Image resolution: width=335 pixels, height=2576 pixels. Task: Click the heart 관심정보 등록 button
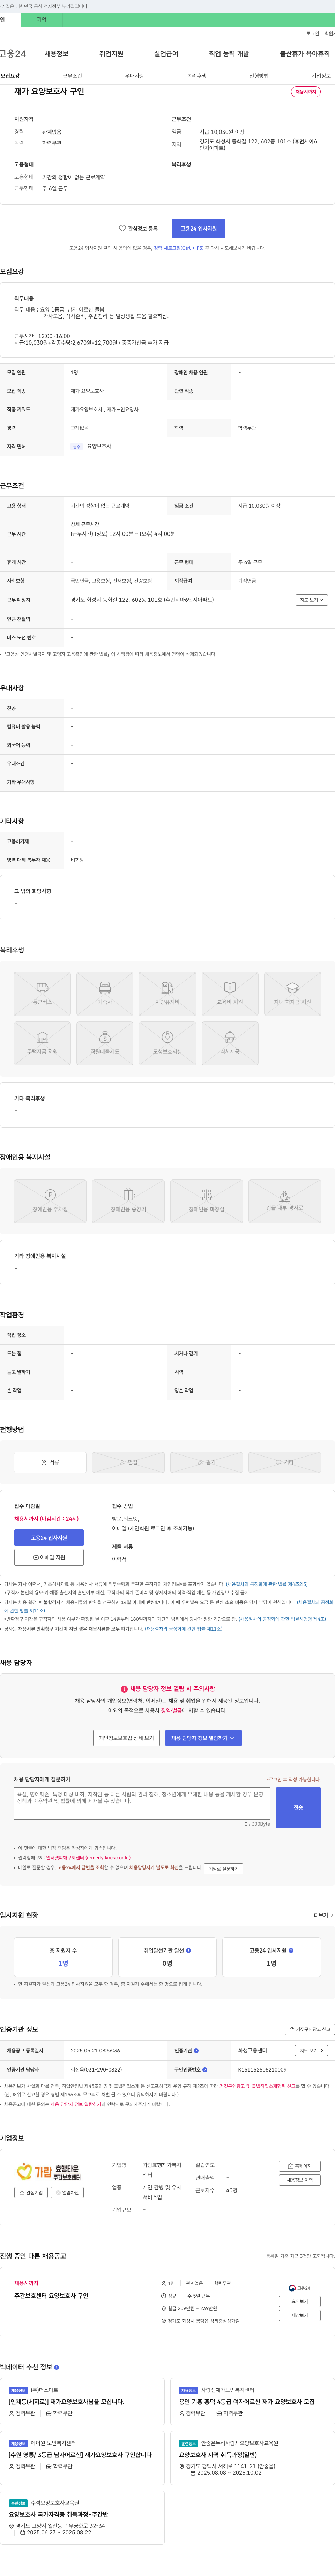click(138, 228)
